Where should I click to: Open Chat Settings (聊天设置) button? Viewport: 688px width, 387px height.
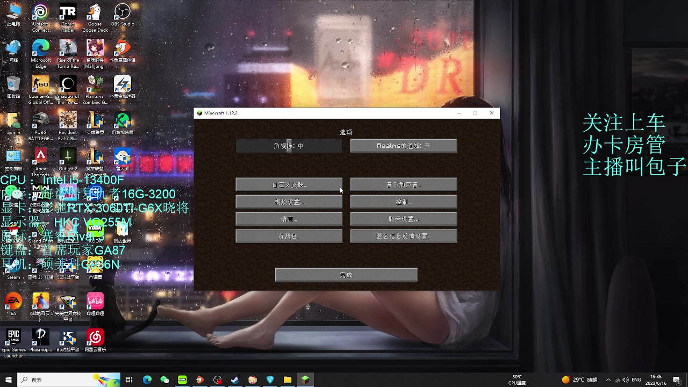[404, 219]
